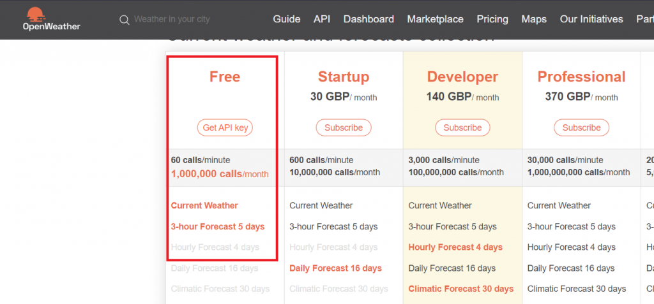The width and height of the screenshot is (654, 304).
Task: Open the Pricing menu item
Action: pyautogui.click(x=492, y=19)
